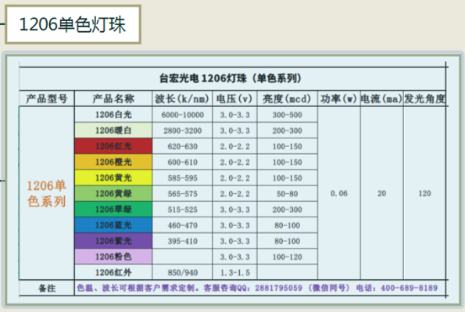Click the wavelength value 620-630

[182, 146]
